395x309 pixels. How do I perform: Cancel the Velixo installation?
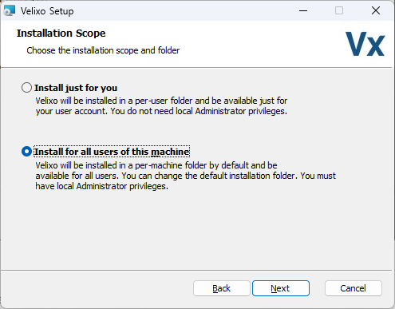[x=354, y=288]
